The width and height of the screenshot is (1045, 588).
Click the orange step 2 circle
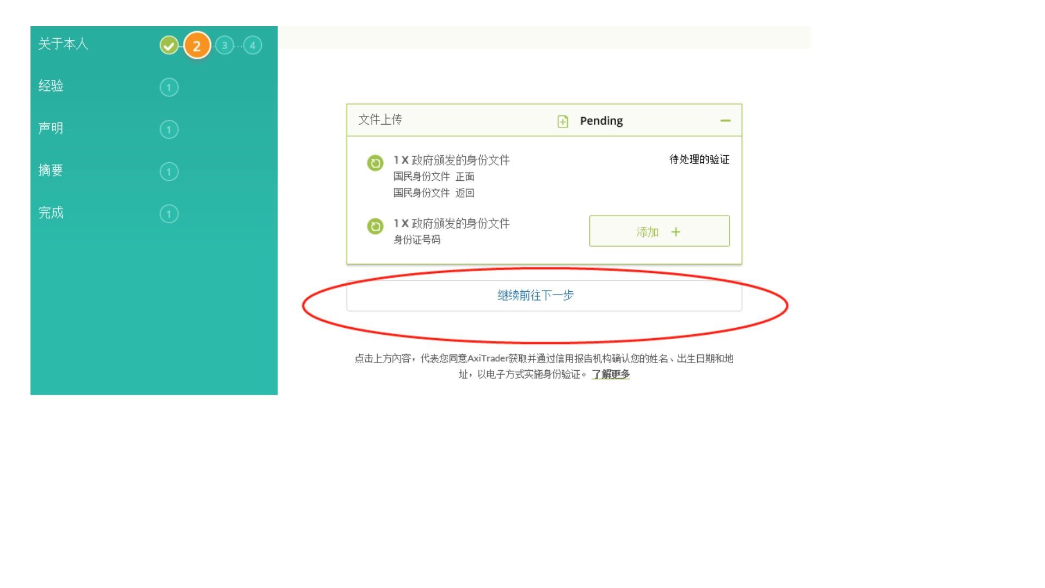click(x=197, y=46)
